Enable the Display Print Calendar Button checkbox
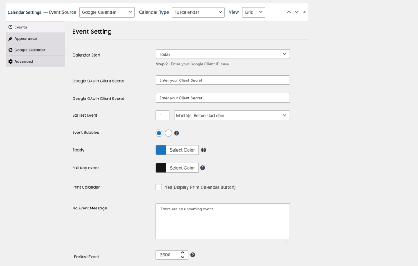This screenshot has width=418, height=266. tap(159, 187)
